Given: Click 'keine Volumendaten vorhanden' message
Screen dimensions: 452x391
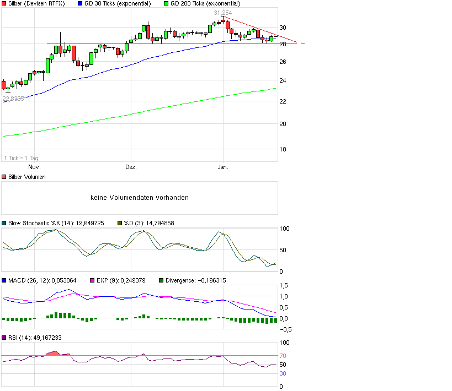Looking at the screenshot, I should tap(140, 198).
